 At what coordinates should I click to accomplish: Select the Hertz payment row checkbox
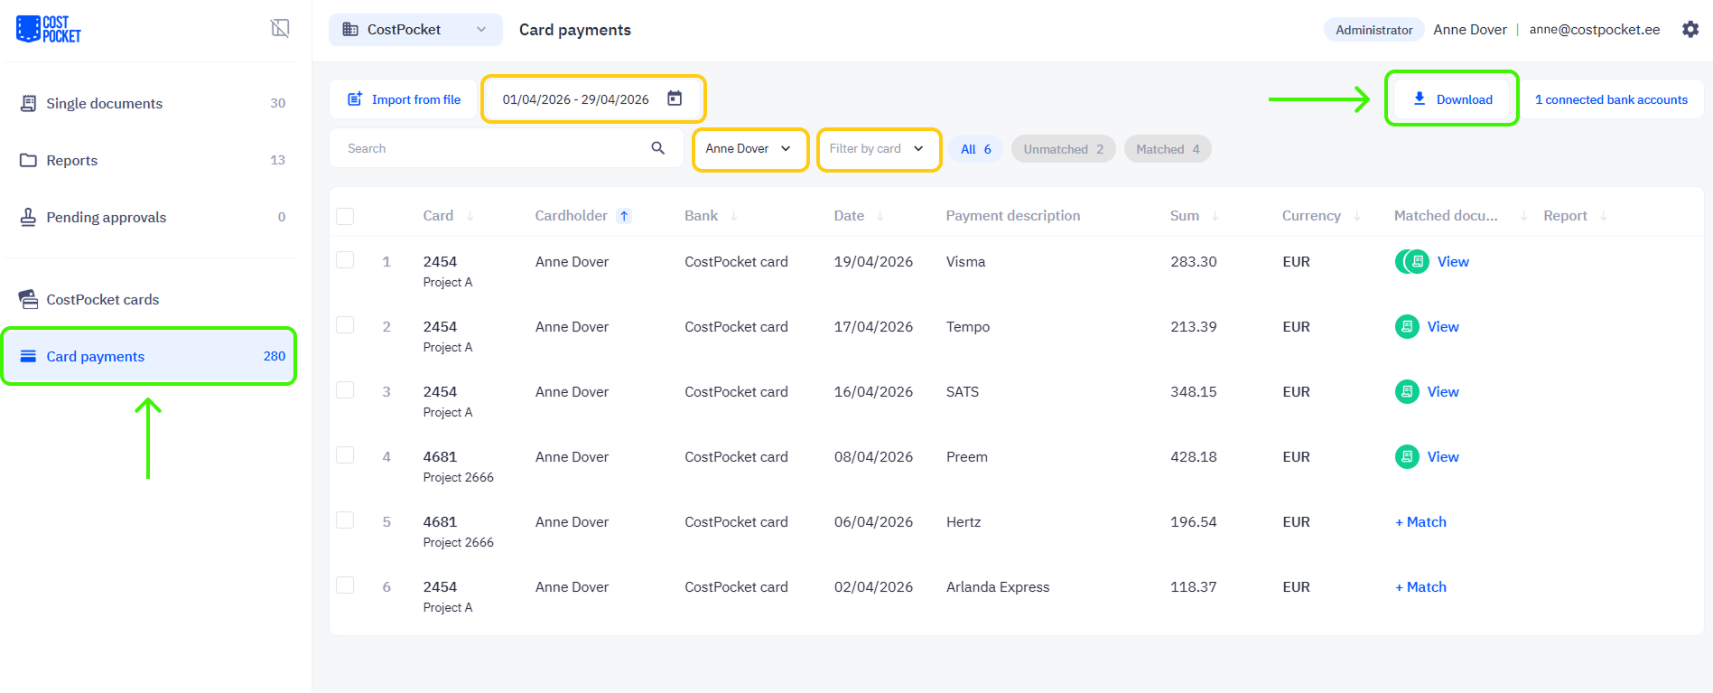point(345,520)
